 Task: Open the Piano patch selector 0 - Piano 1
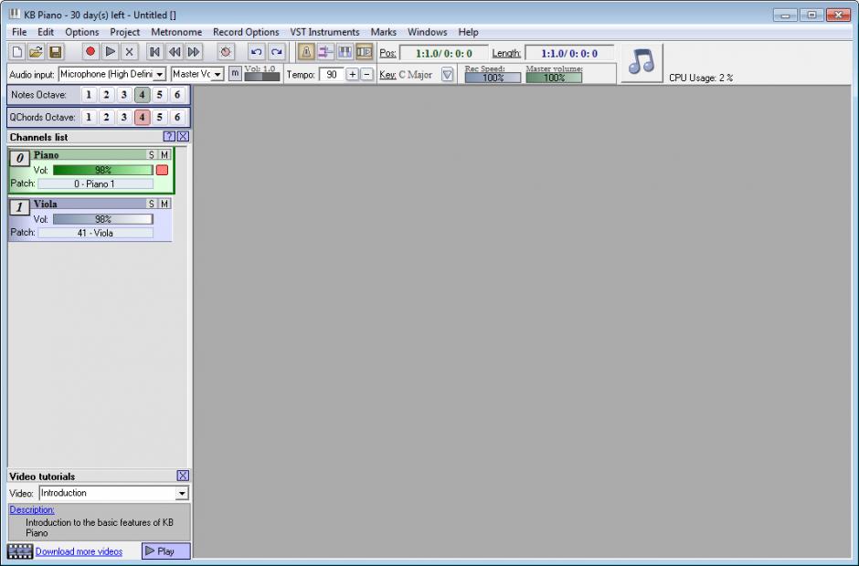[x=95, y=183]
